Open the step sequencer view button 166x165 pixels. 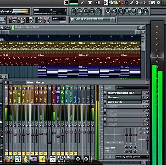(x=79, y=11)
